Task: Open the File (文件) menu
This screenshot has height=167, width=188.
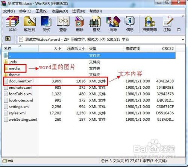Action: tap(9, 11)
